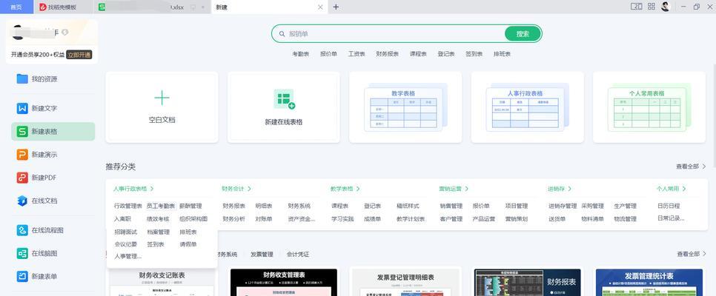Viewport: 716px width, 296px height.
Task: Open the 财务收支记账表 template thumbnail
Action: click(162, 283)
